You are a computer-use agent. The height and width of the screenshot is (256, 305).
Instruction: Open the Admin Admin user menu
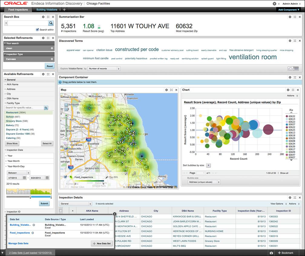point(292,4)
